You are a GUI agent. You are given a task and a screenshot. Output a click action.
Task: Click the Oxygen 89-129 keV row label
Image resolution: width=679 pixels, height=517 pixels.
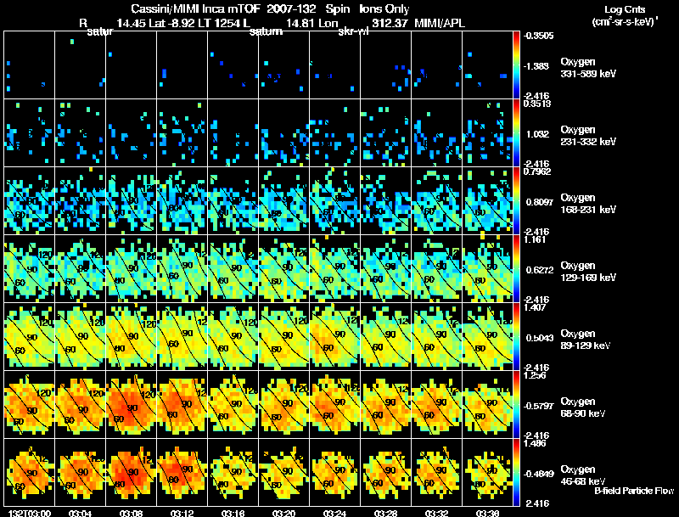tap(586, 340)
